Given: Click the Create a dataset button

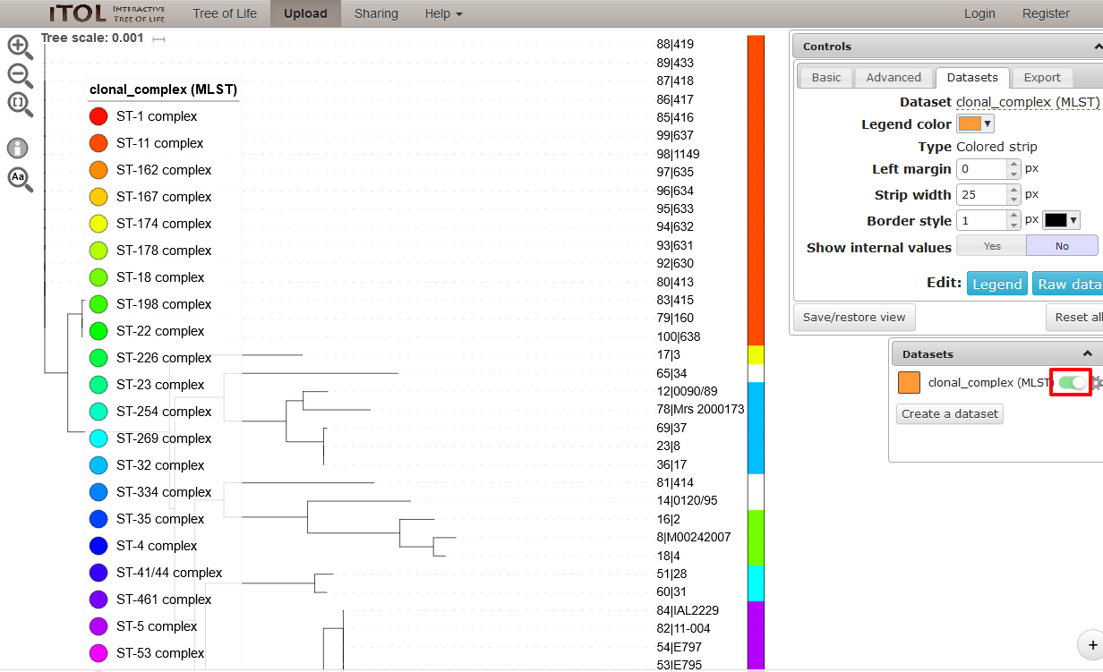Looking at the screenshot, I should [950, 413].
